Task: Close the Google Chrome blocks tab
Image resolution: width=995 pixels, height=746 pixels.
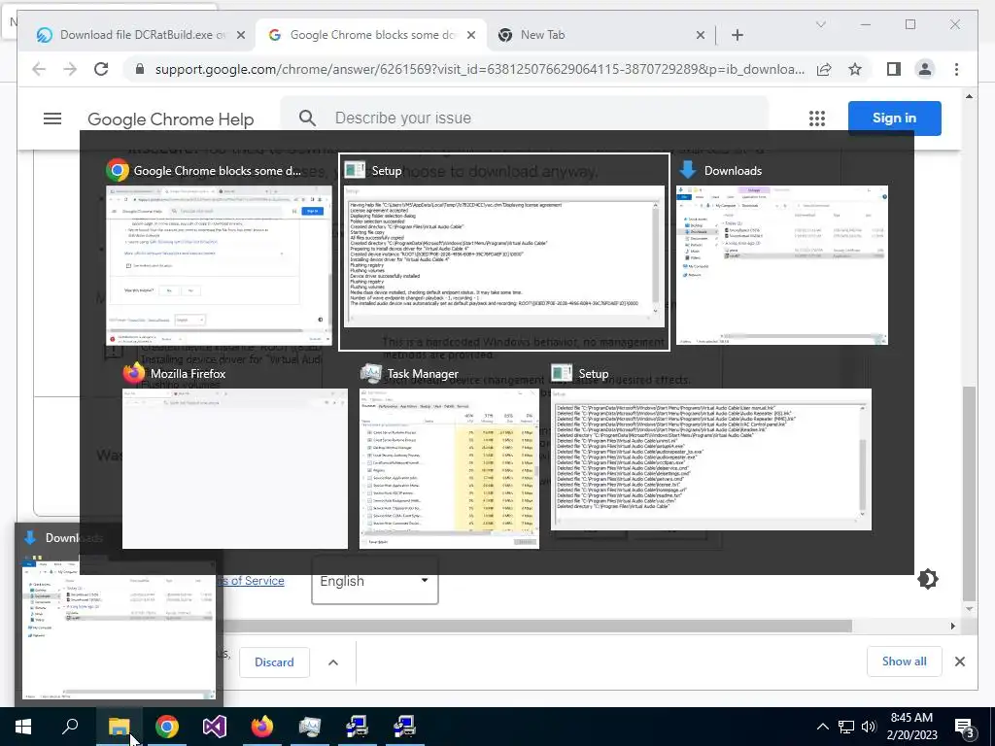Action: tap(471, 35)
